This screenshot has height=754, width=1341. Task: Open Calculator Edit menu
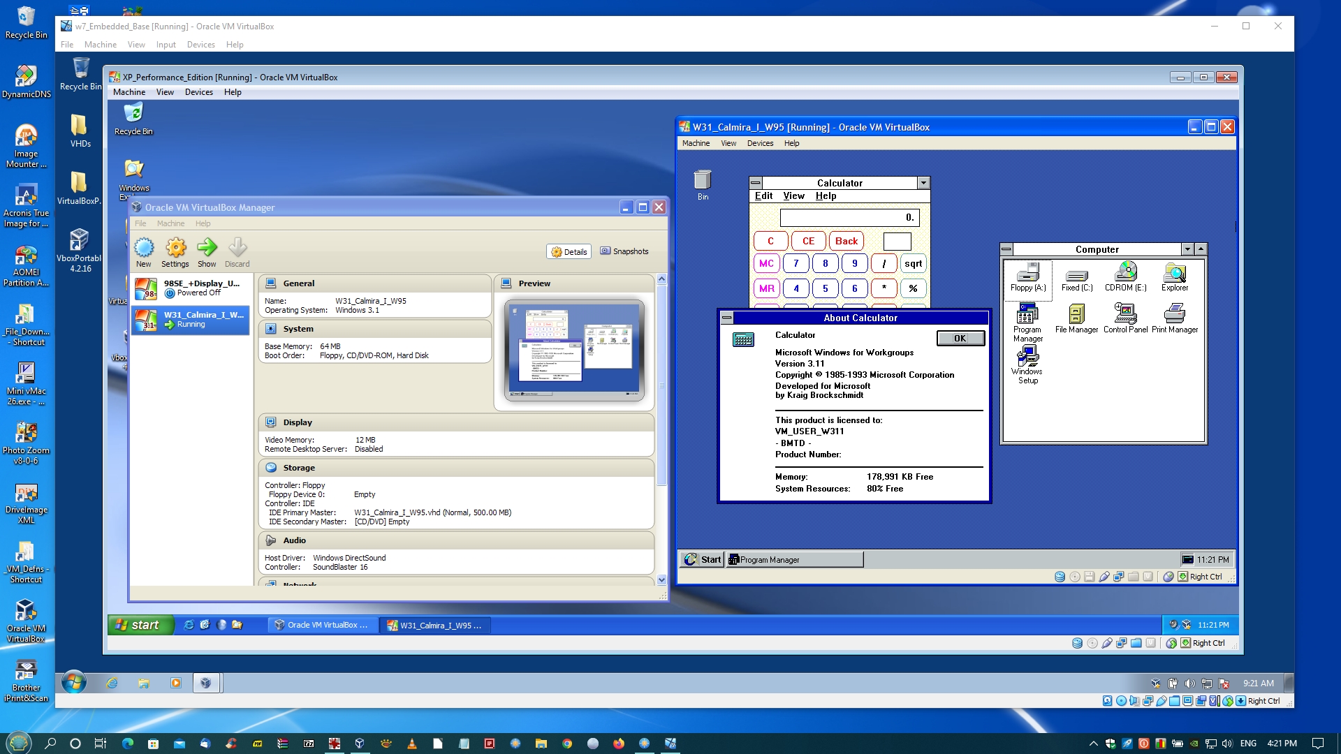tap(763, 196)
